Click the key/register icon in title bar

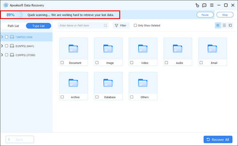[x=197, y=5]
